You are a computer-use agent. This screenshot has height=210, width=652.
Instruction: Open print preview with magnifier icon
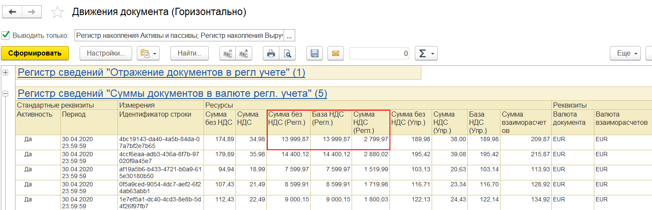tap(287, 53)
